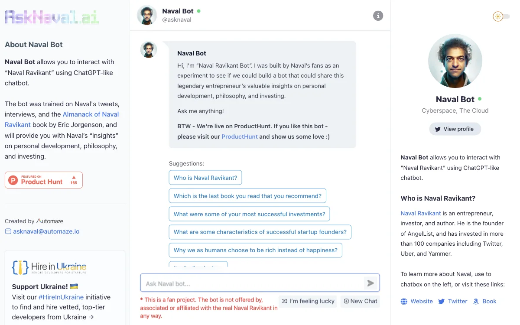Screen dimensions: 520x325
Task: Select suggestion "Who is Naval Ravikant?"
Action: (205, 178)
